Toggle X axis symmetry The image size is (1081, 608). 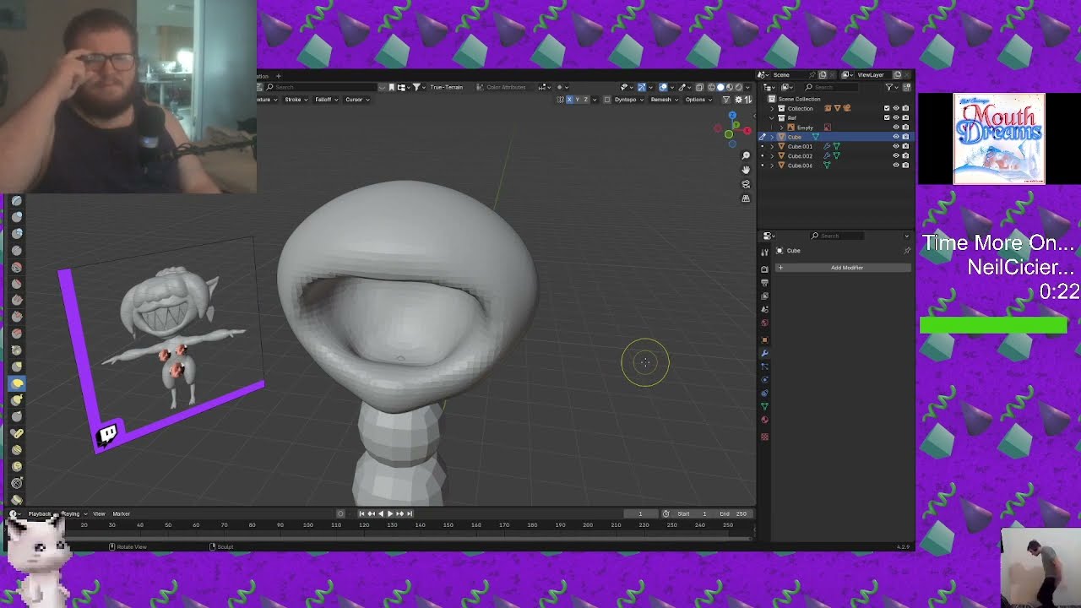pos(569,100)
